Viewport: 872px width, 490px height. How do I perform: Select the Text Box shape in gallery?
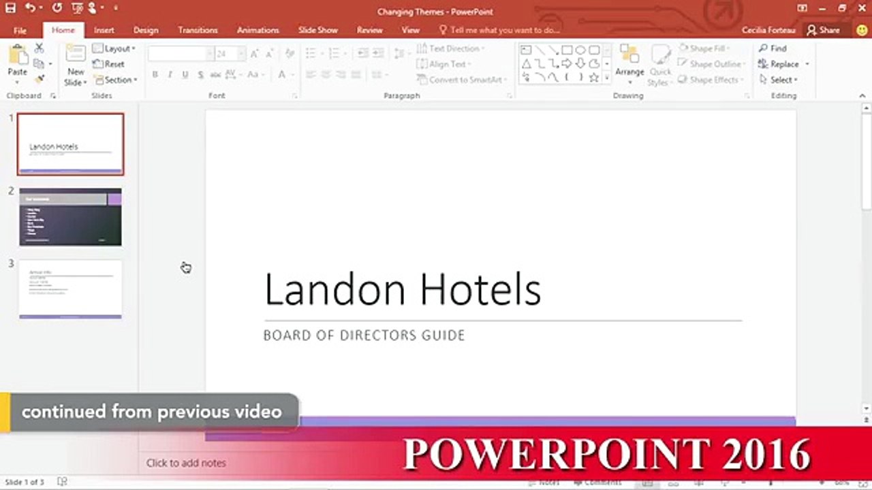(526, 50)
